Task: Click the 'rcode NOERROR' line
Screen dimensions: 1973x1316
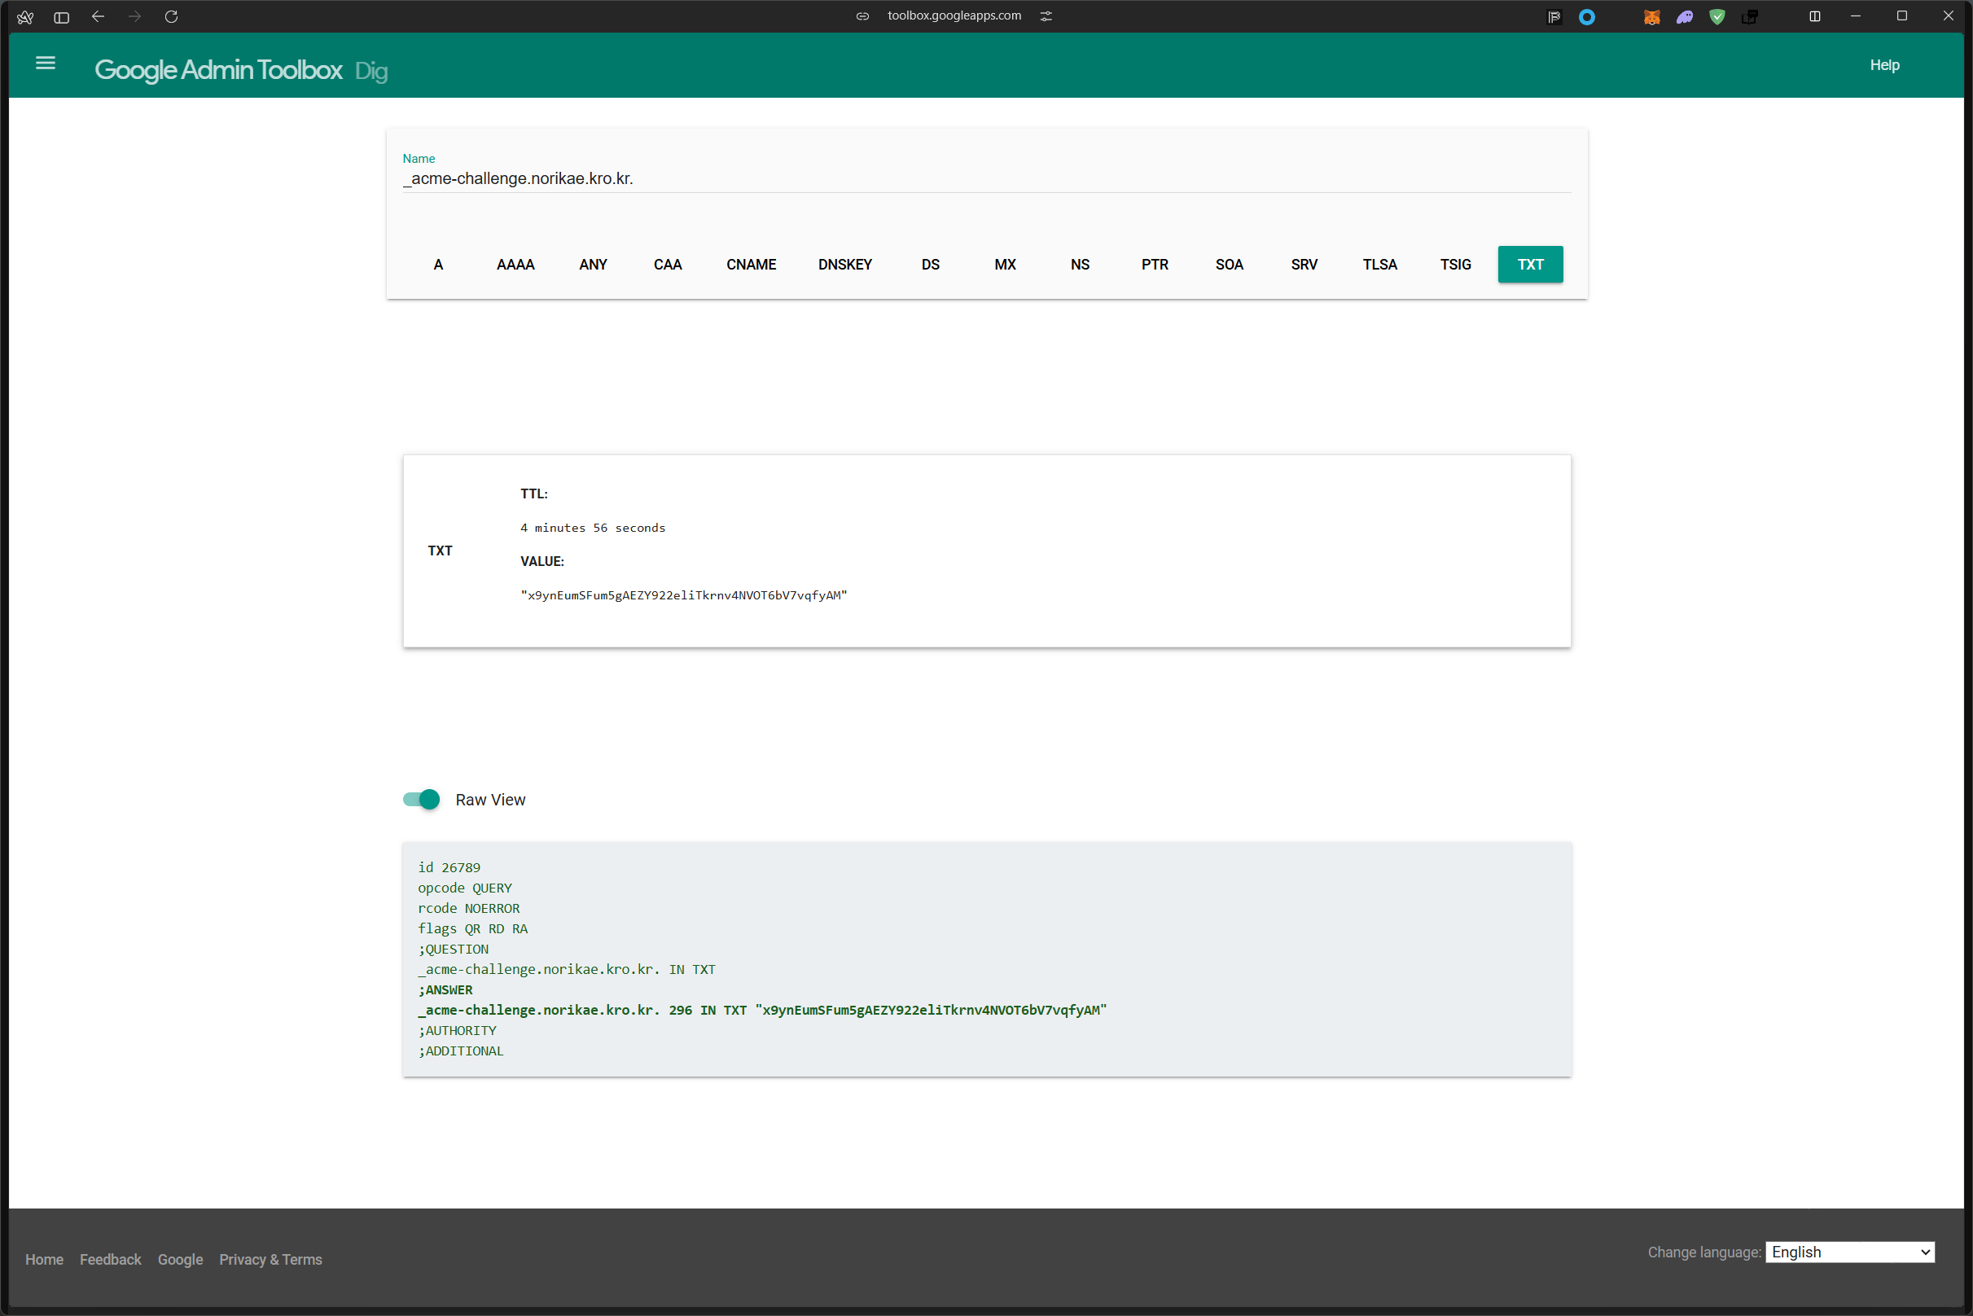Action: 468,908
